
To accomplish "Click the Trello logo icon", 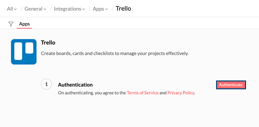I will [24, 52].
